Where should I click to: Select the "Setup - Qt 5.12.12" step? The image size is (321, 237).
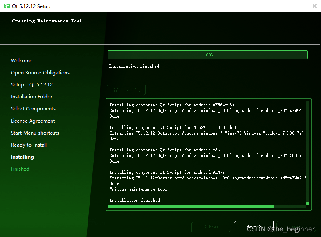click(x=32, y=85)
